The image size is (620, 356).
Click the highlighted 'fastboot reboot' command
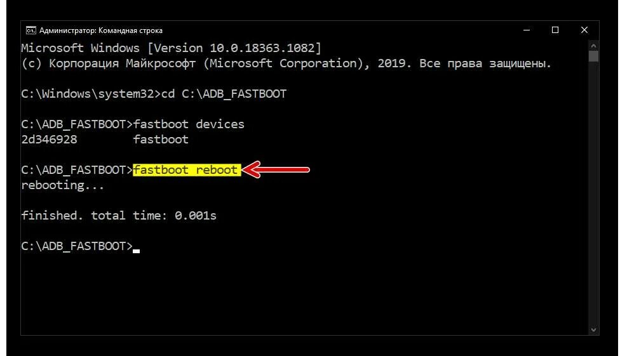click(x=187, y=170)
